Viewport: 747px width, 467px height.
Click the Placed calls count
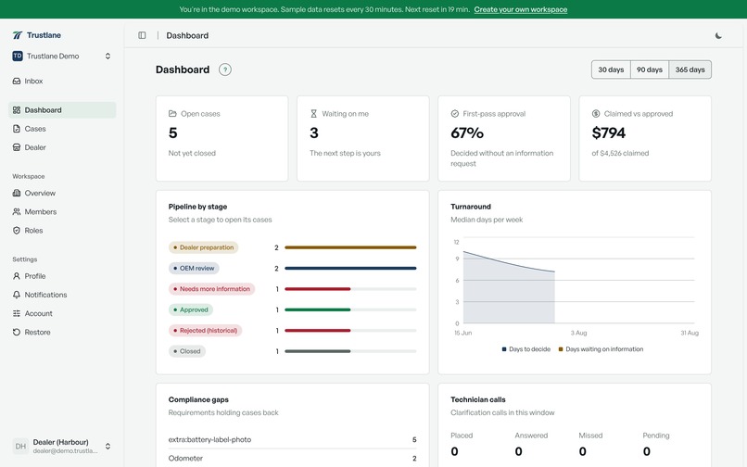point(454,451)
